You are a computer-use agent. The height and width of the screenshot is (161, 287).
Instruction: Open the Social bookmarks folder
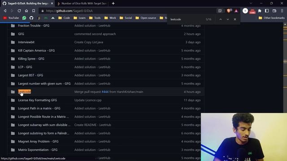coord(126,18)
